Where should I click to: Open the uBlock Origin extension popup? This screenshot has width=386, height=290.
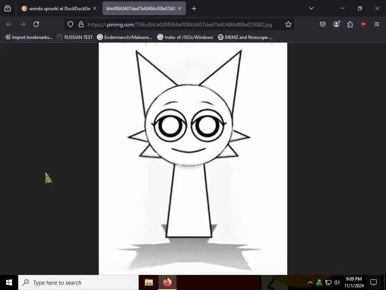(x=363, y=24)
